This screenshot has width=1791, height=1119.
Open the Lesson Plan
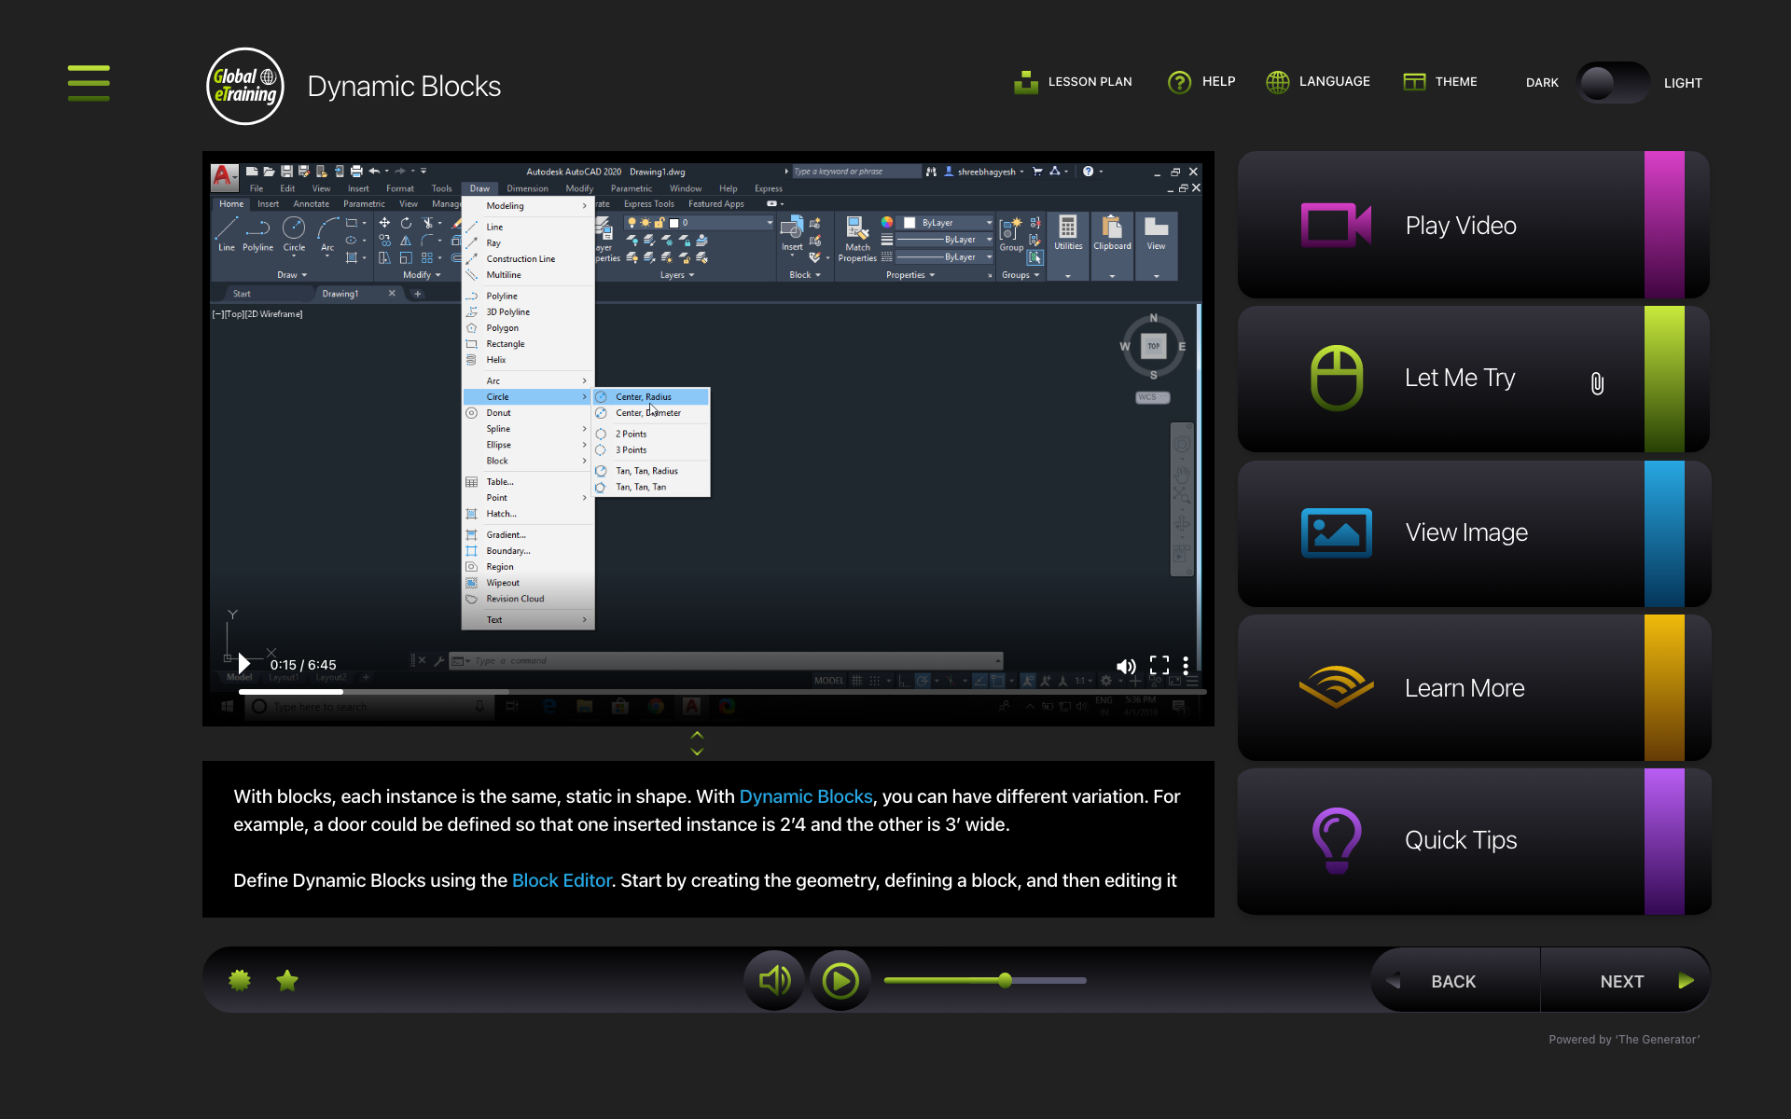1073,82
